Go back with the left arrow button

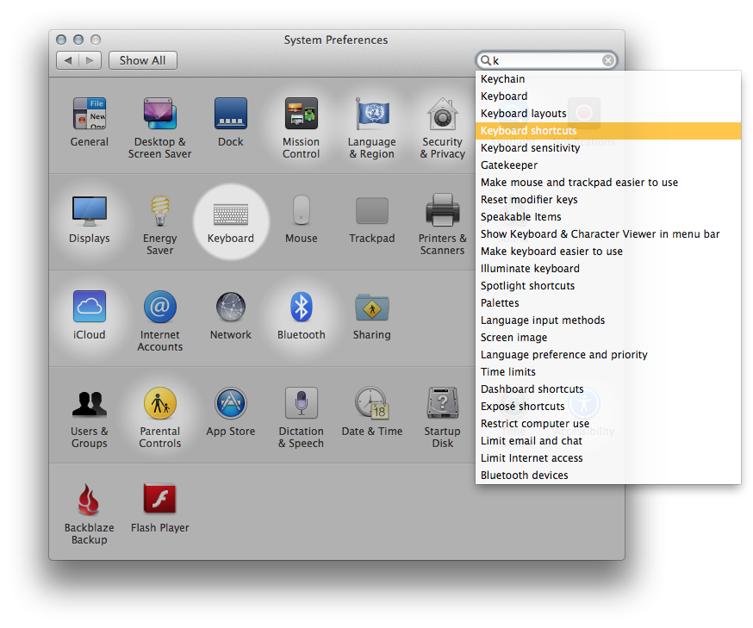click(68, 60)
